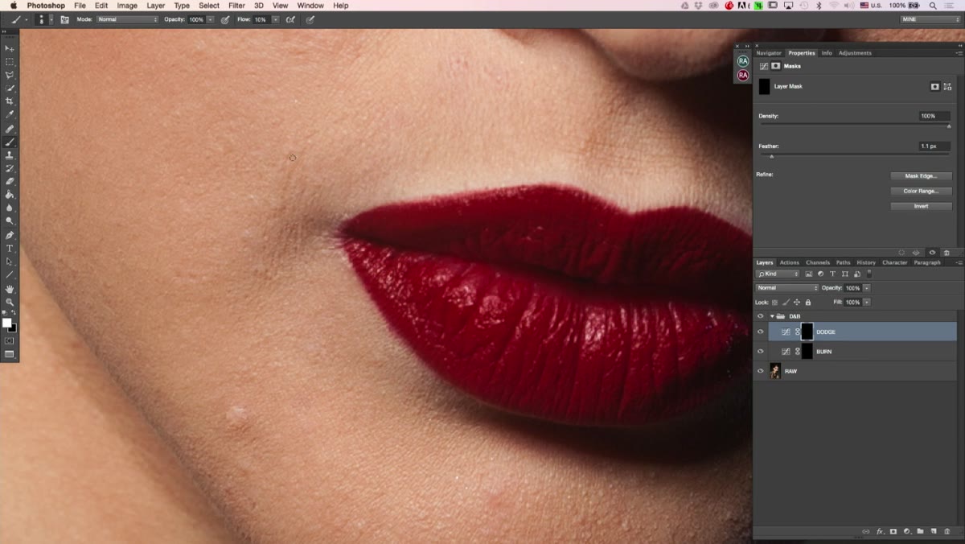Open the Image menu
The width and height of the screenshot is (965, 544).
pyautogui.click(x=127, y=6)
